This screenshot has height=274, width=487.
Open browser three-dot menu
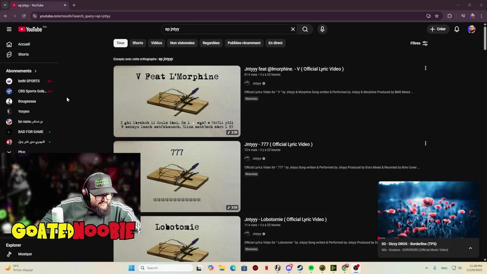point(481,16)
